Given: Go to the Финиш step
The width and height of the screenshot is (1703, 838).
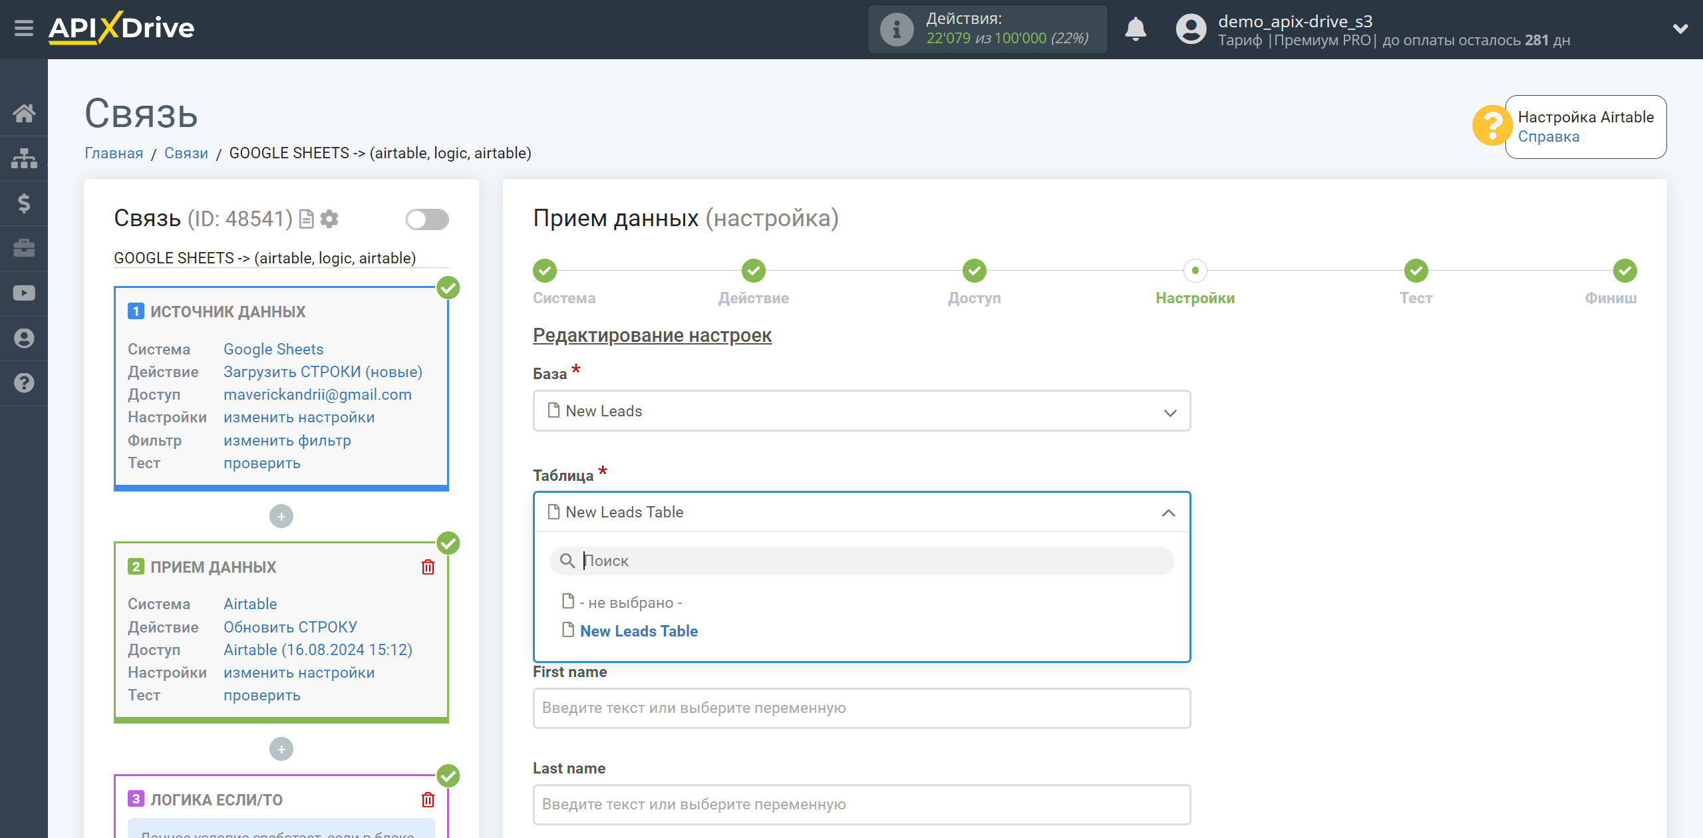Looking at the screenshot, I should (1625, 271).
